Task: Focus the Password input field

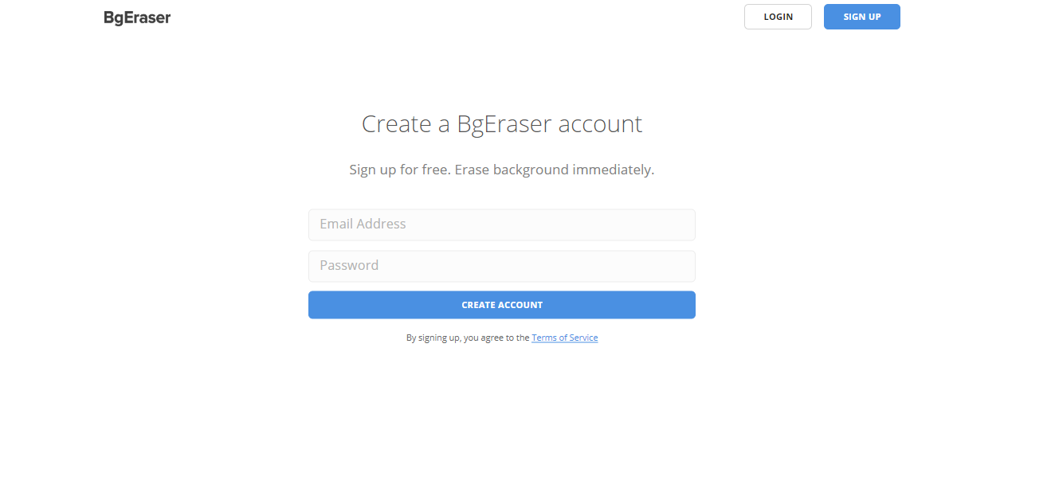Action: pos(501,266)
